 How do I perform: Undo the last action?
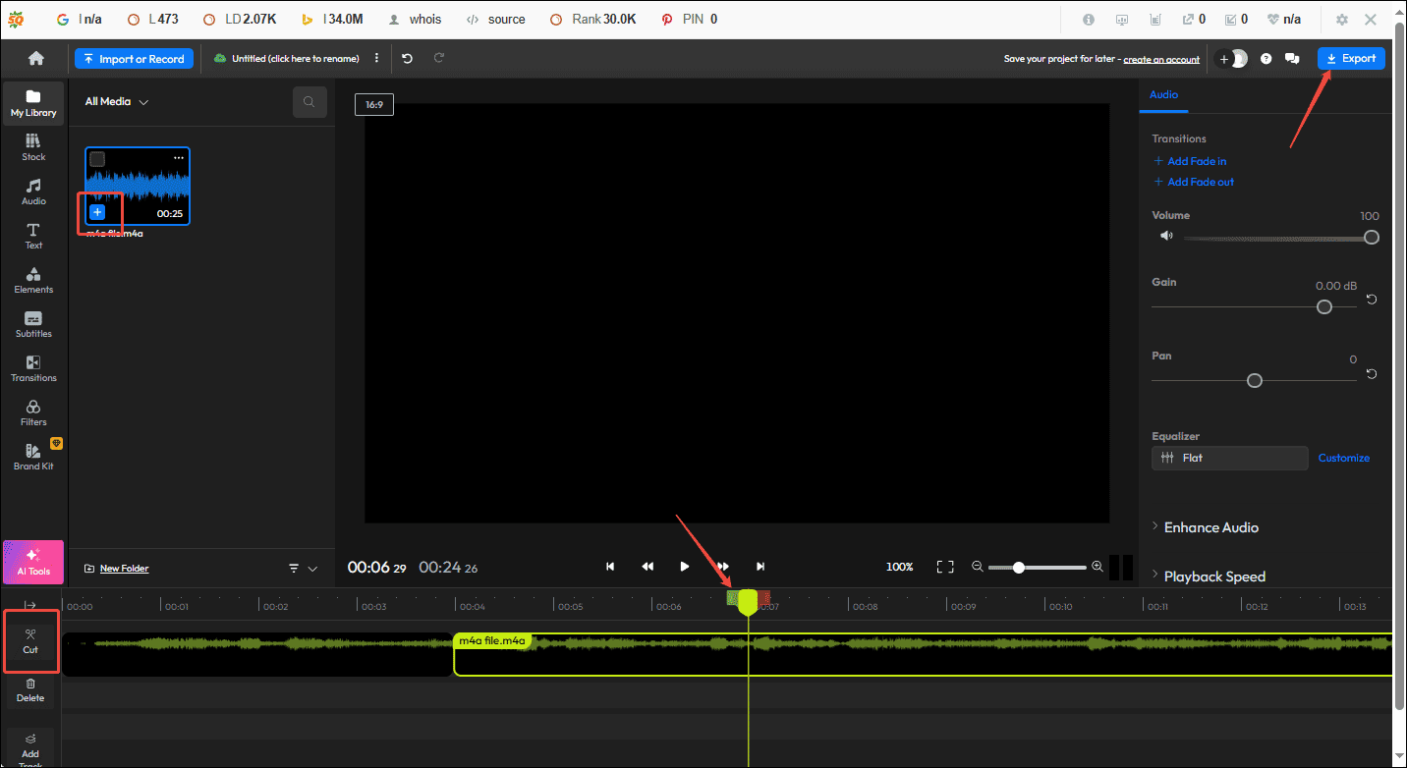(x=407, y=59)
